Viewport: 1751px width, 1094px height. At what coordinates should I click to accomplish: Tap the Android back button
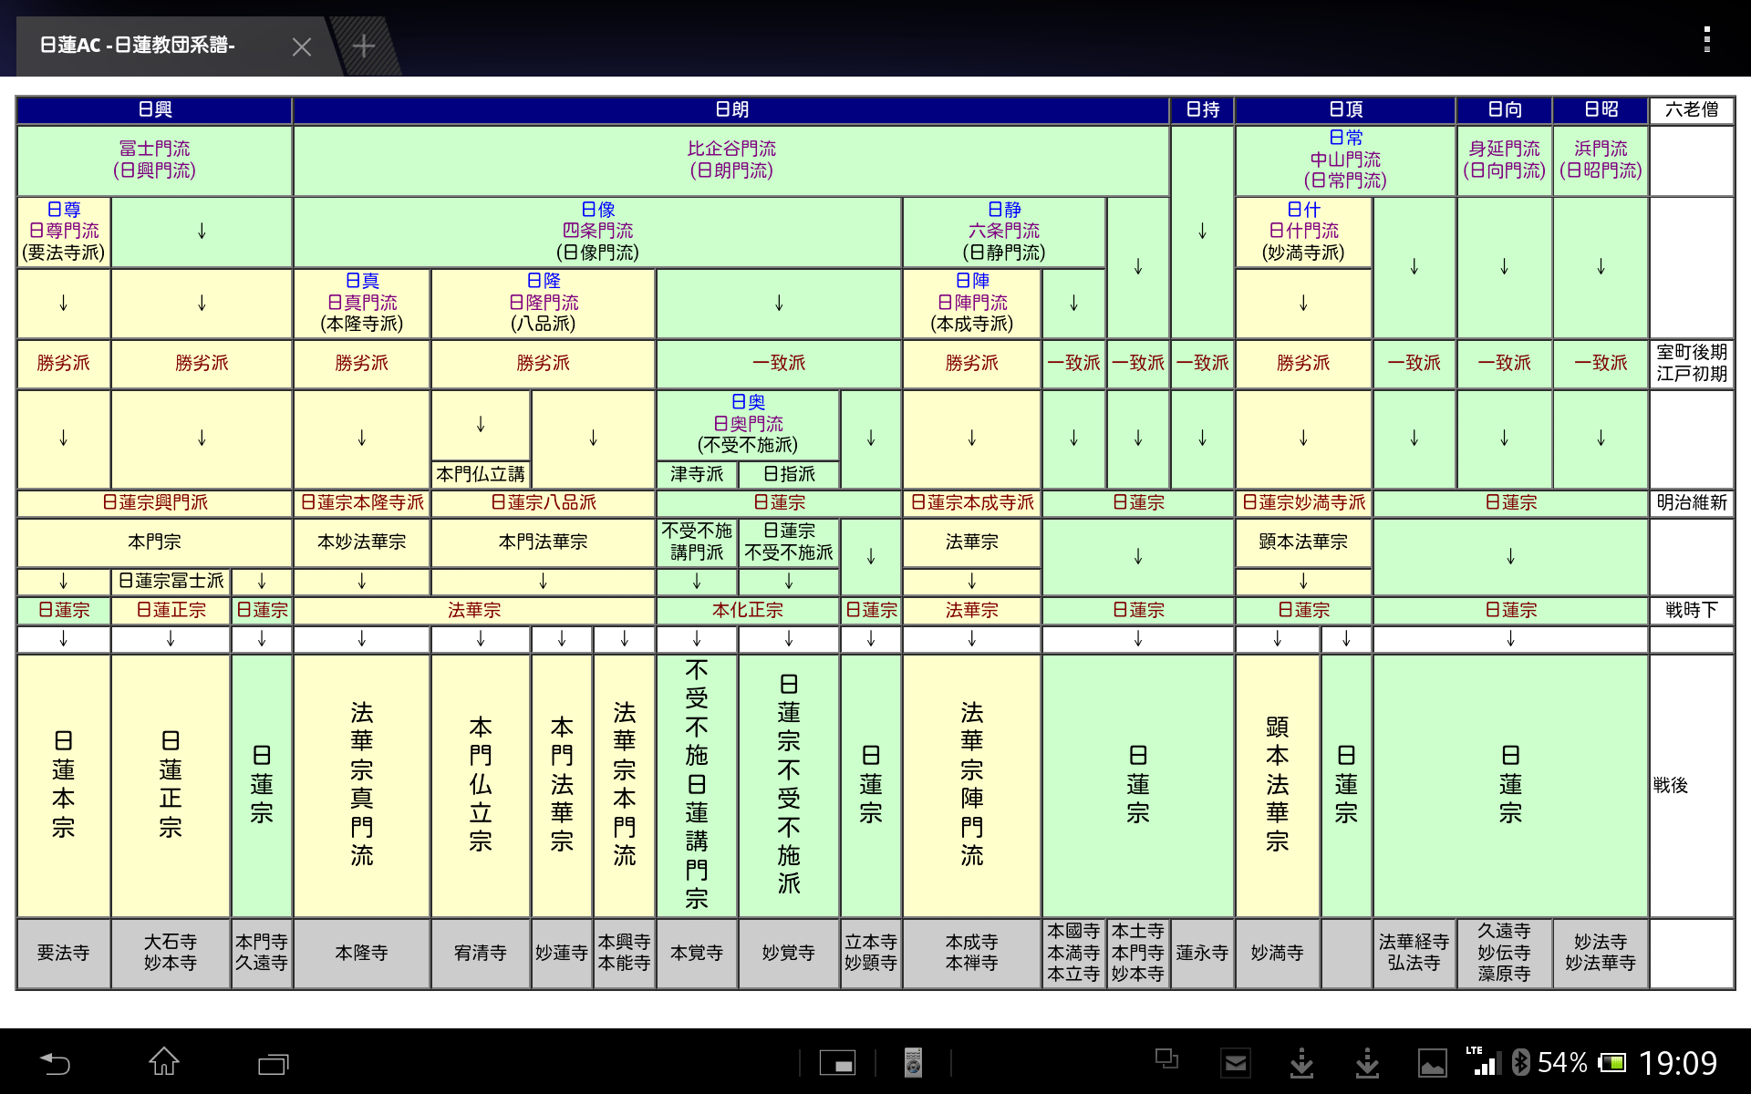click(55, 1063)
